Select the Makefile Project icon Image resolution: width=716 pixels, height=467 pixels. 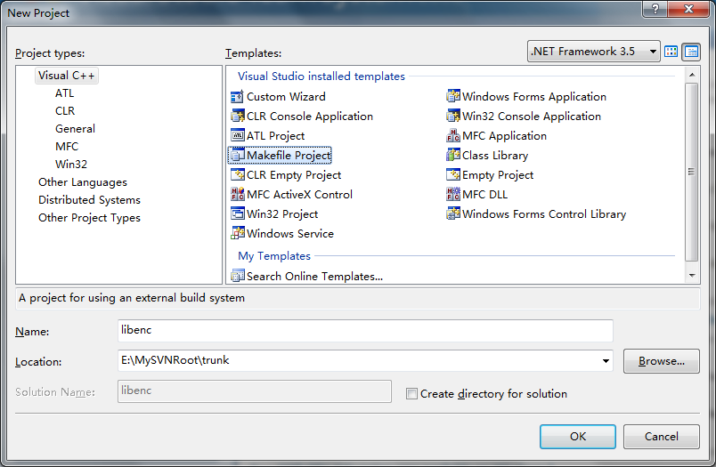(x=238, y=156)
